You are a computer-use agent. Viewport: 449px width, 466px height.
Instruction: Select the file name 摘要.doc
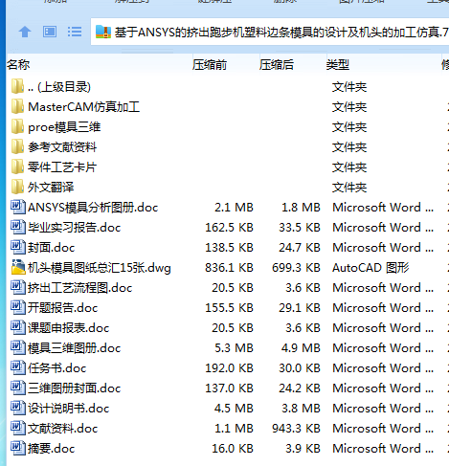[52, 449]
